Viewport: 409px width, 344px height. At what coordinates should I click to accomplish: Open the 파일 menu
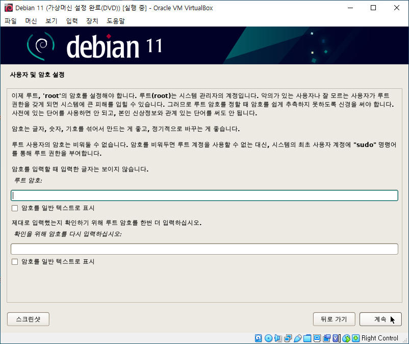[x=11, y=21]
